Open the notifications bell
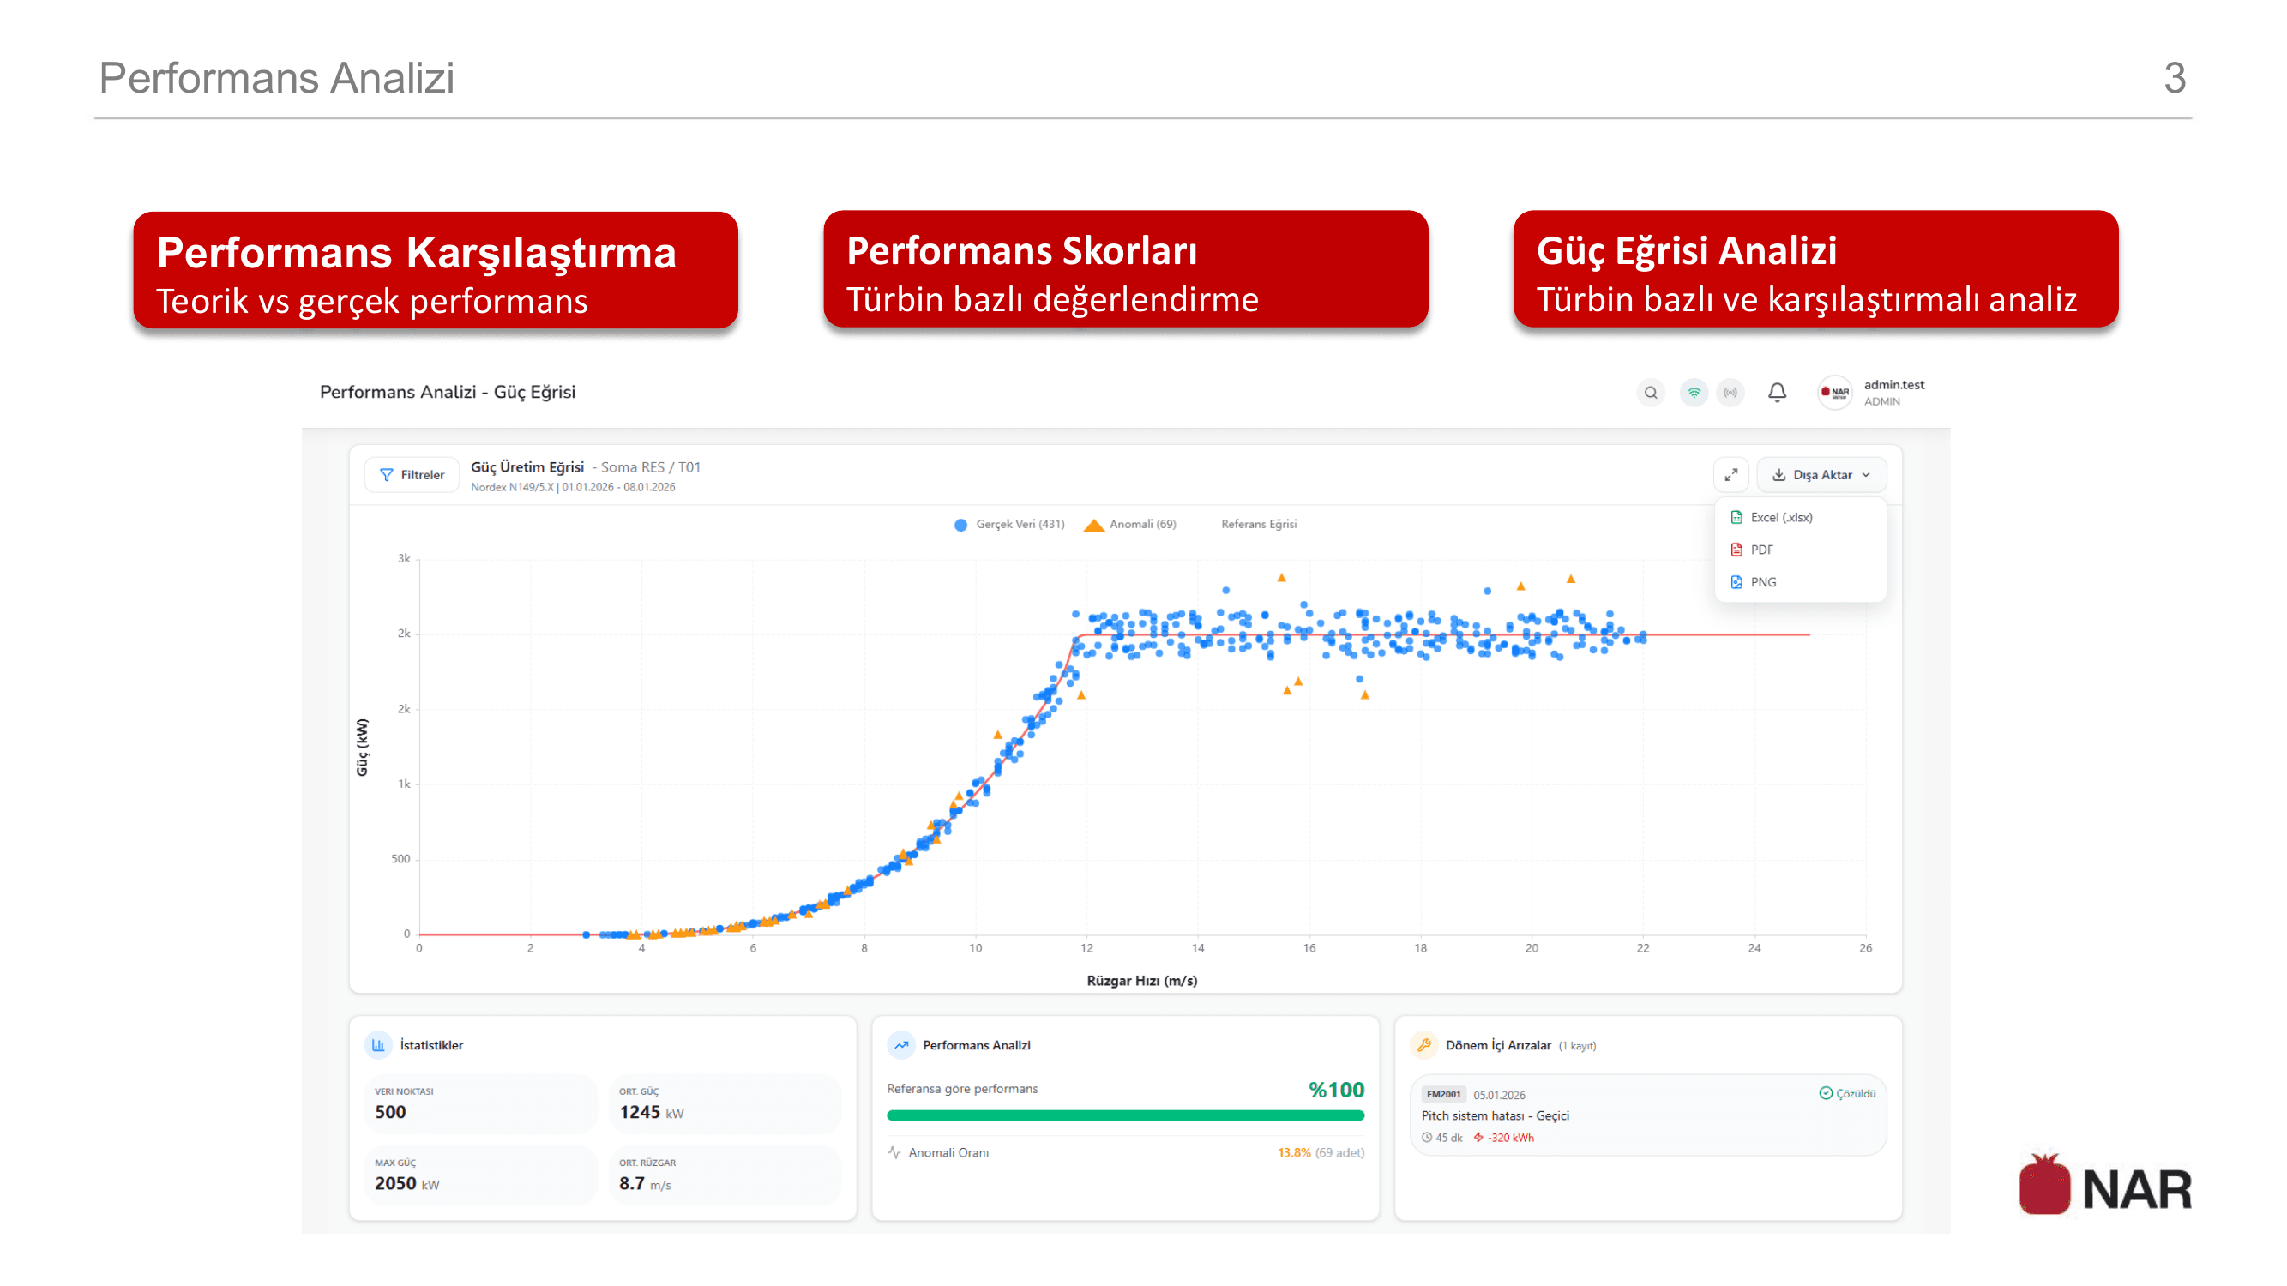This screenshot has height=1286, width=2287. (1777, 393)
